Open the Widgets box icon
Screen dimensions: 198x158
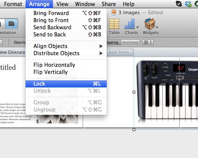pyautogui.click(x=150, y=24)
